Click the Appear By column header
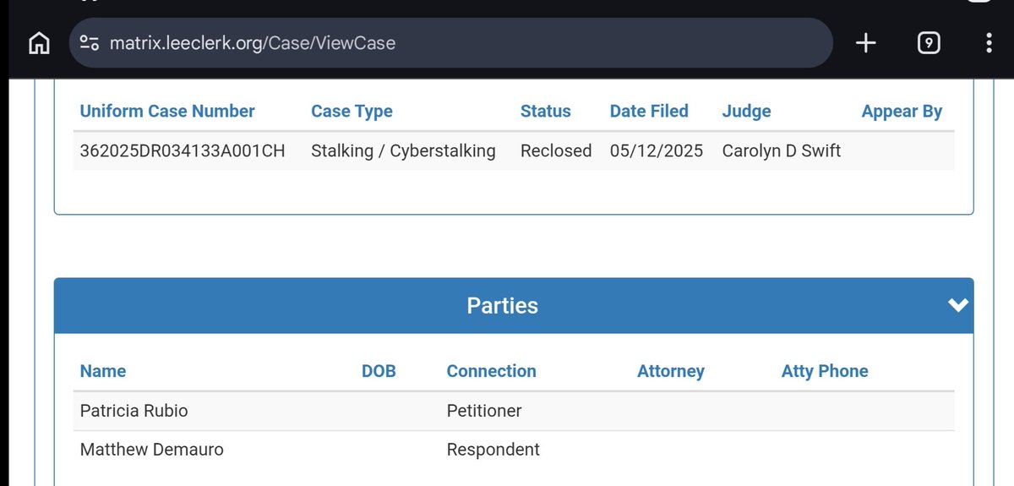 tap(902, 112)
